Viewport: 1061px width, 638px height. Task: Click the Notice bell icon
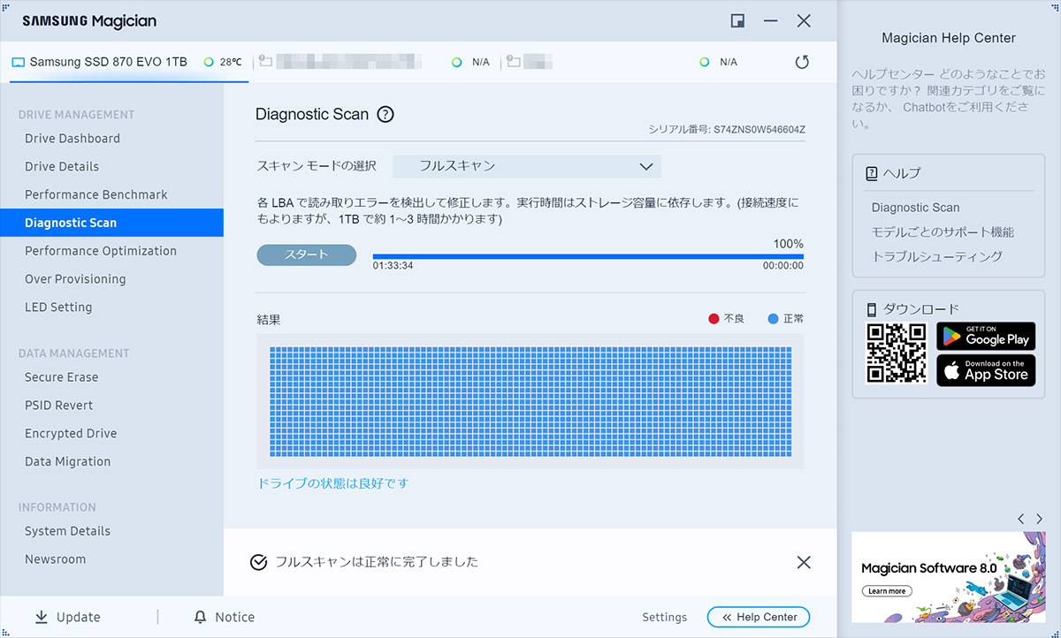pyautogui.click(x=199, y=616)
